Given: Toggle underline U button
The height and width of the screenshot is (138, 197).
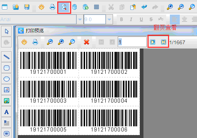Looking at the screenshot, I should (141, 19).
